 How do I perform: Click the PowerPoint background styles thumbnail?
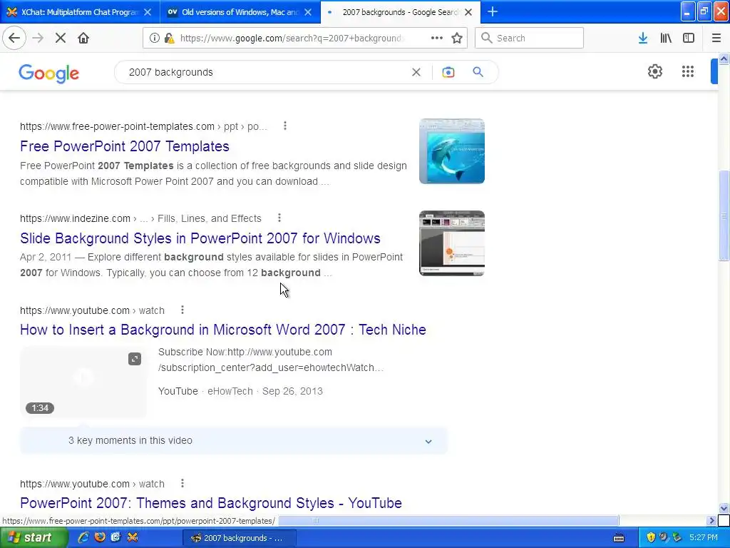pyautogui.click(x=451, y=243)
